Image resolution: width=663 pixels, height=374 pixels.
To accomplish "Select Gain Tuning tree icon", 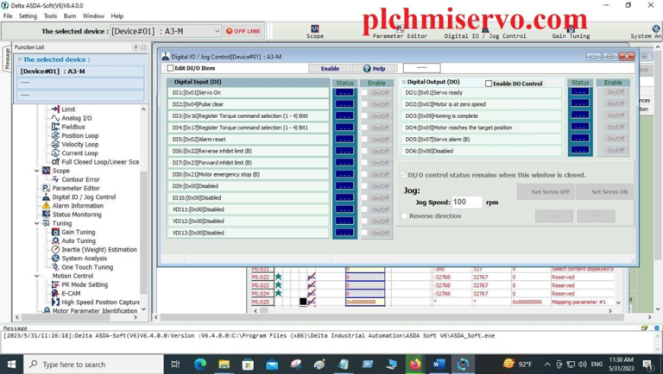I will click(x=55, y=232).
